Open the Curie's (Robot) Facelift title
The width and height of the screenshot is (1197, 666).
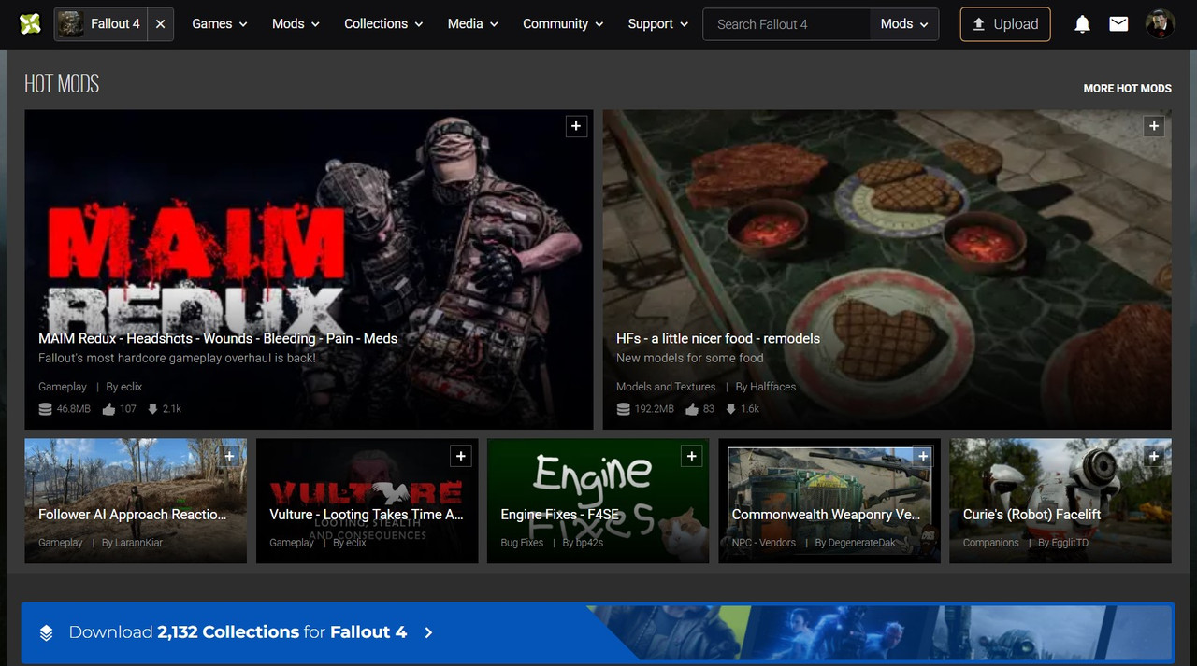[x=1032, y=515]
